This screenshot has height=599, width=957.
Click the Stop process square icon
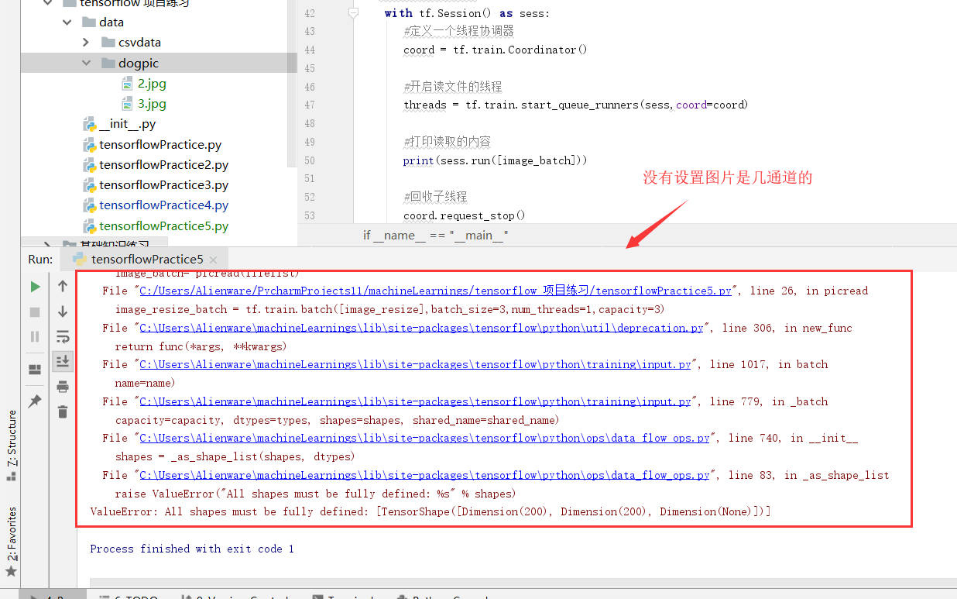tap(35, 312)
